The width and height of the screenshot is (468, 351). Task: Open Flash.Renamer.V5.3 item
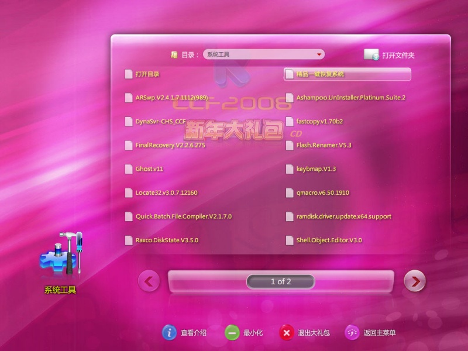[x=324, y=145]
